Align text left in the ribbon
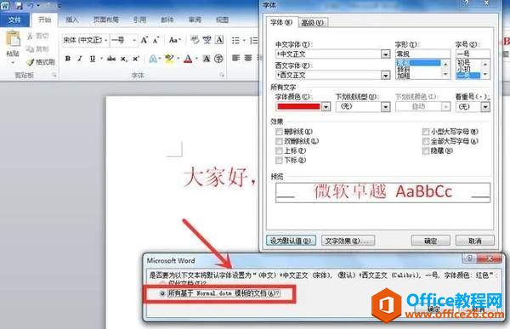Screen dimensions: 510x329 [235, 59]
